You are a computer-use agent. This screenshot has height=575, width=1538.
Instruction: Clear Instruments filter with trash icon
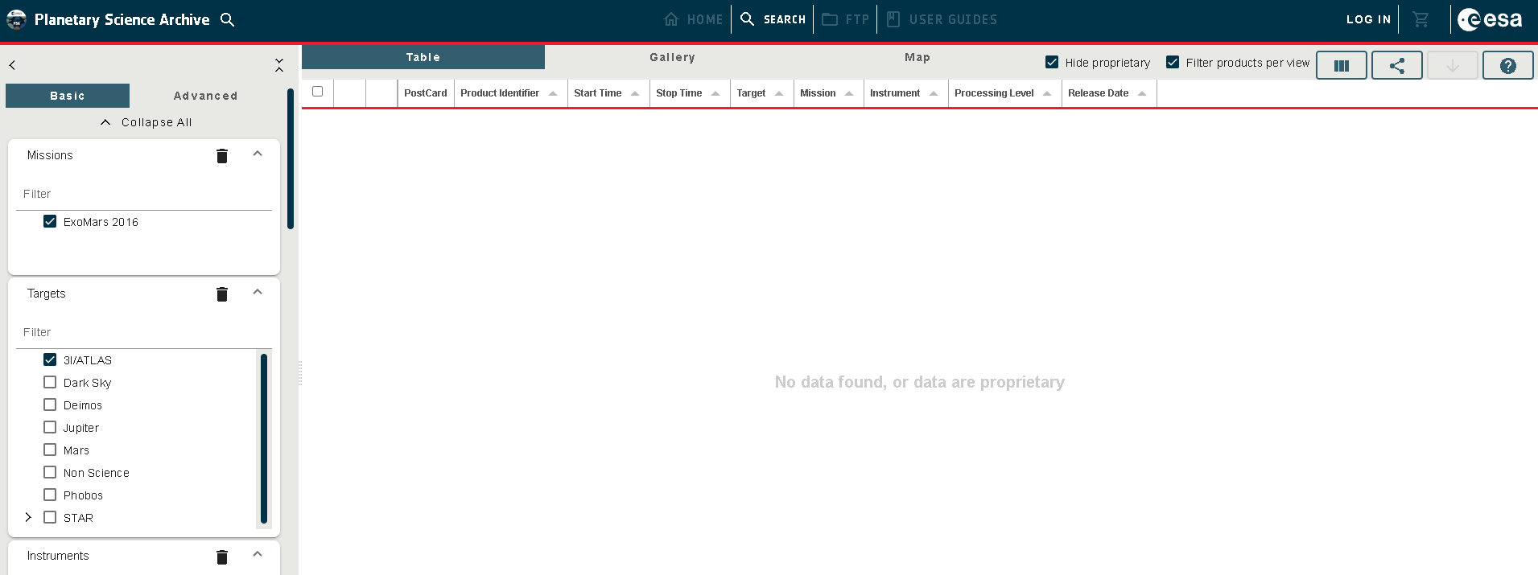tap(222, 557)
